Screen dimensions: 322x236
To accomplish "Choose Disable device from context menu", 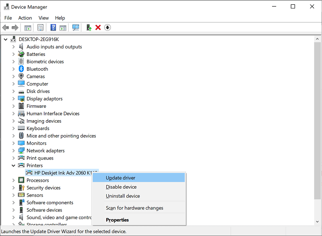I will pyautogui.click(x=138, y=187).
